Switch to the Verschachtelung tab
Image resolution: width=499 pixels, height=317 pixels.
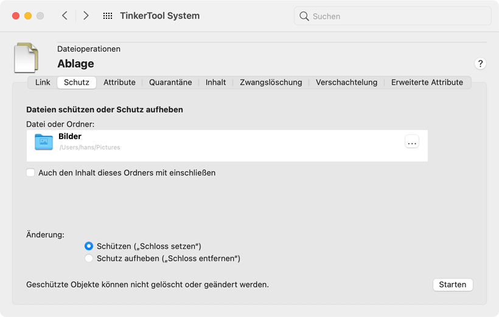click(x=347, y=82)
